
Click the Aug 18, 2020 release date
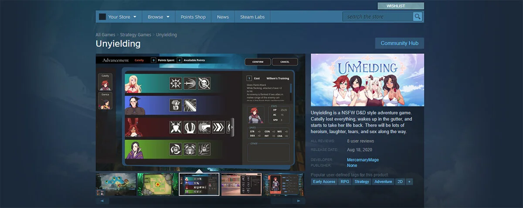(359, 150)
